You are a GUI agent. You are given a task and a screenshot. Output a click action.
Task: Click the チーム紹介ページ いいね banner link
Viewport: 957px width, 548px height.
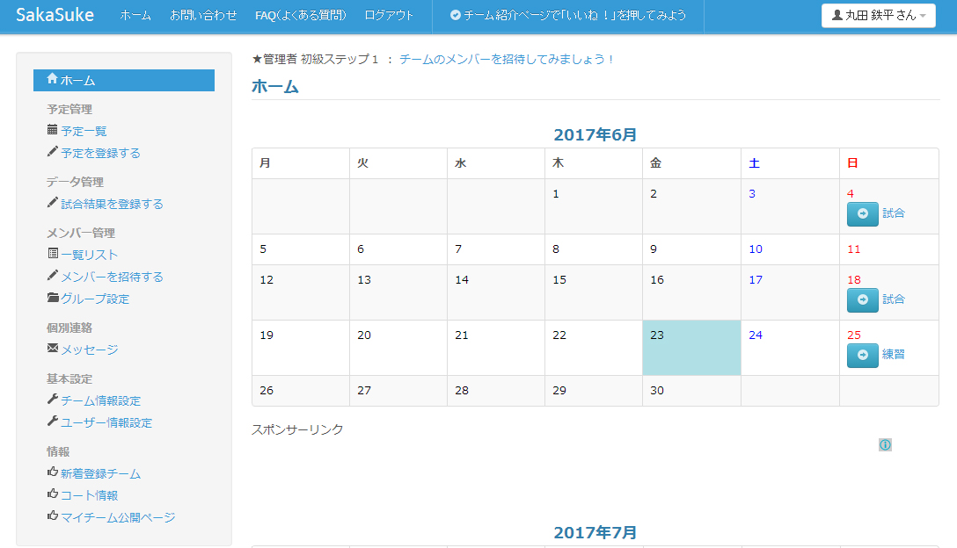[x=568, y=15]
